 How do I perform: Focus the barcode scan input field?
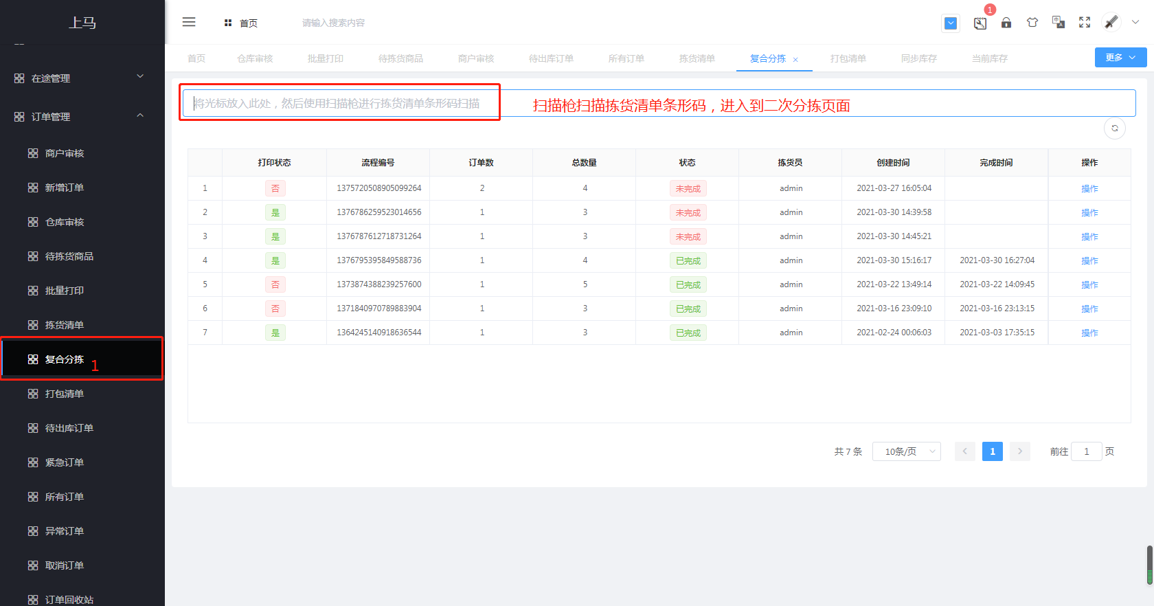tap(659, 103)
